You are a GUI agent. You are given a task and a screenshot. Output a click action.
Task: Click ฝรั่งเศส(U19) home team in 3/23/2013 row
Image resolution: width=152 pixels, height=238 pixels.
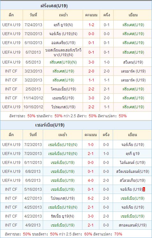[63, 71]
